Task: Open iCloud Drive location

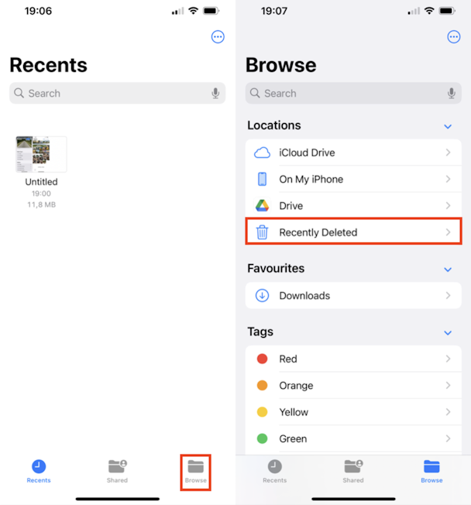Action: (x=353, y=153)
